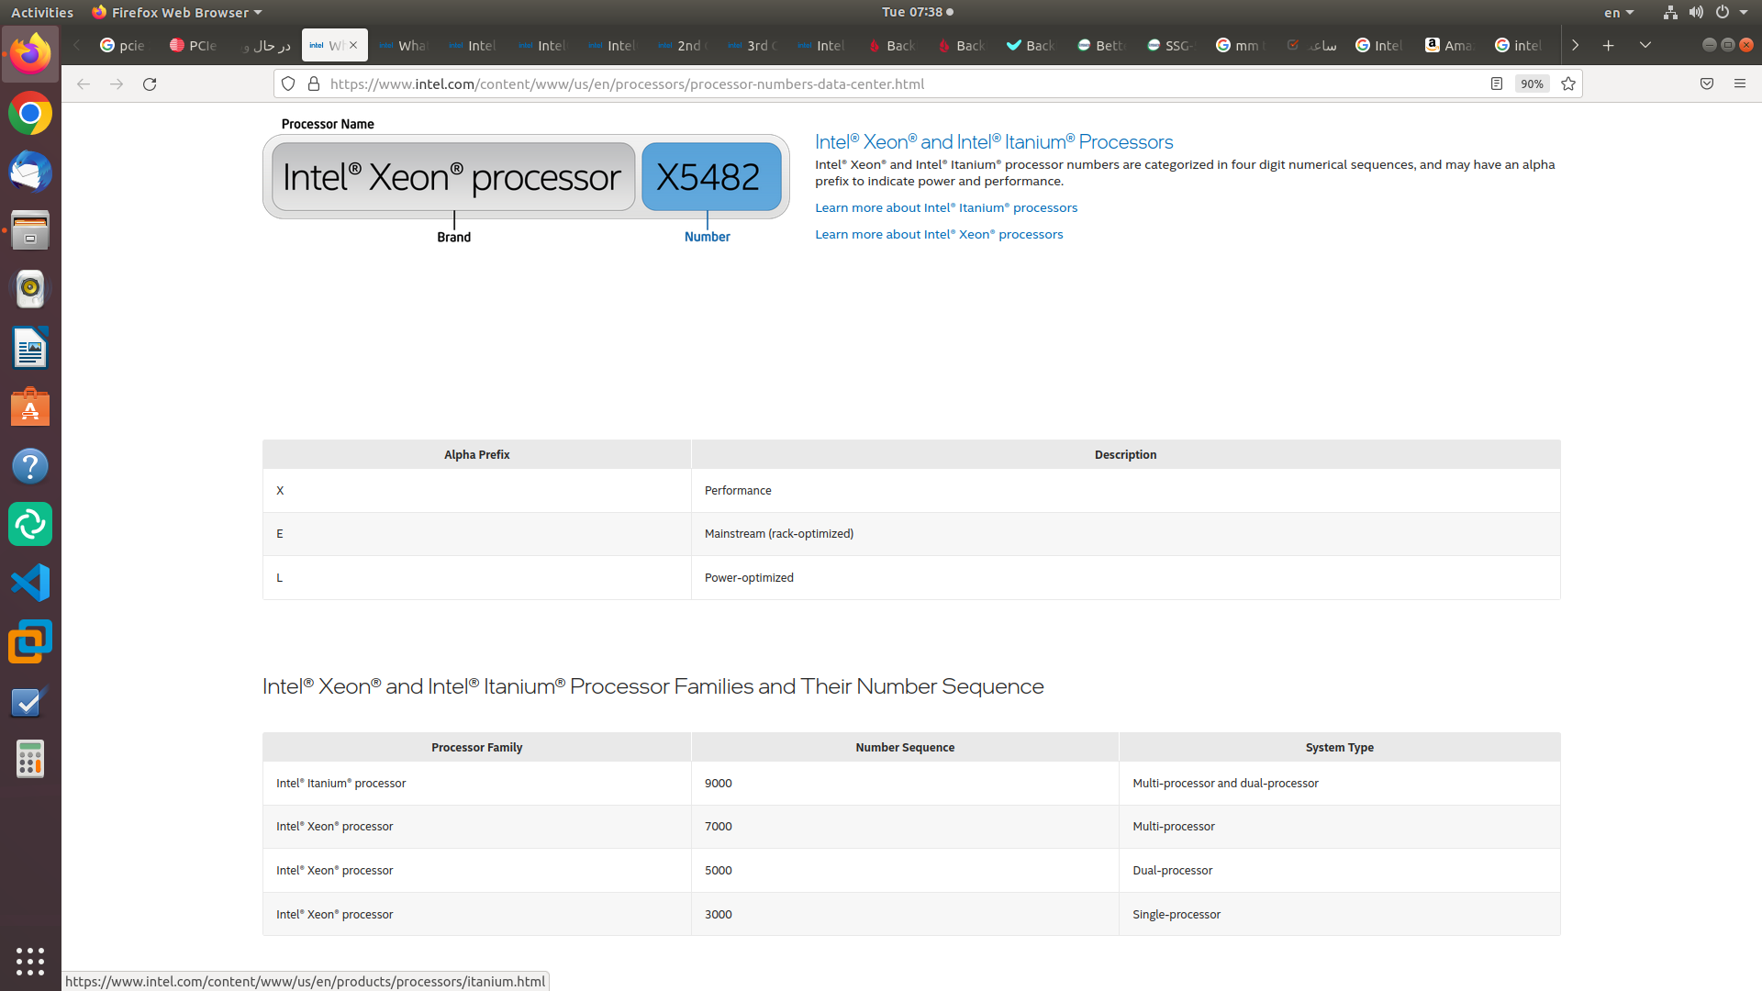The image size is (1762, 991).
Task: Click the tracking protection shield icon
Action: [x=288, y=84]
